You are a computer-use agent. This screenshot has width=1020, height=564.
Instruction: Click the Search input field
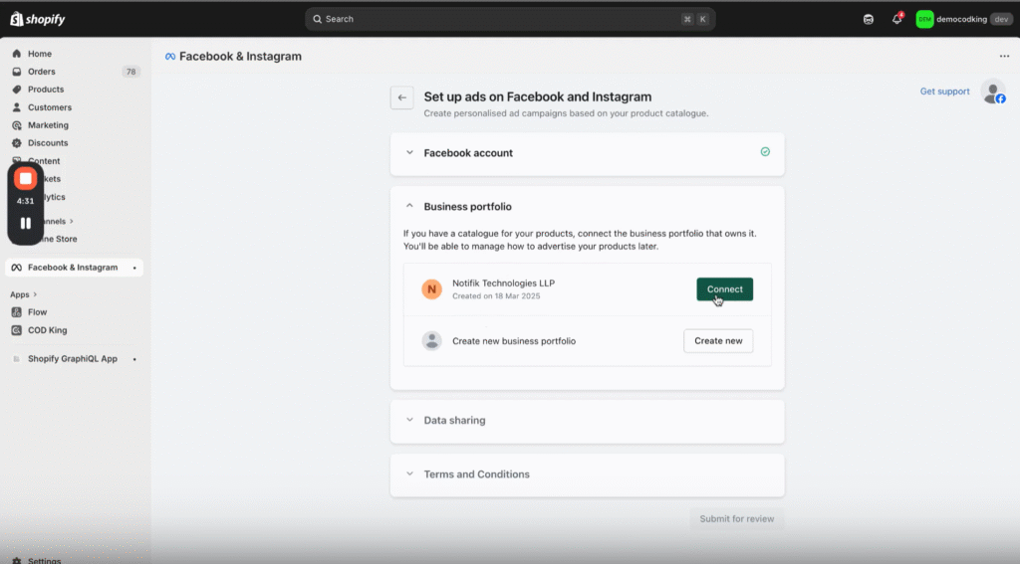pos(498,19)
